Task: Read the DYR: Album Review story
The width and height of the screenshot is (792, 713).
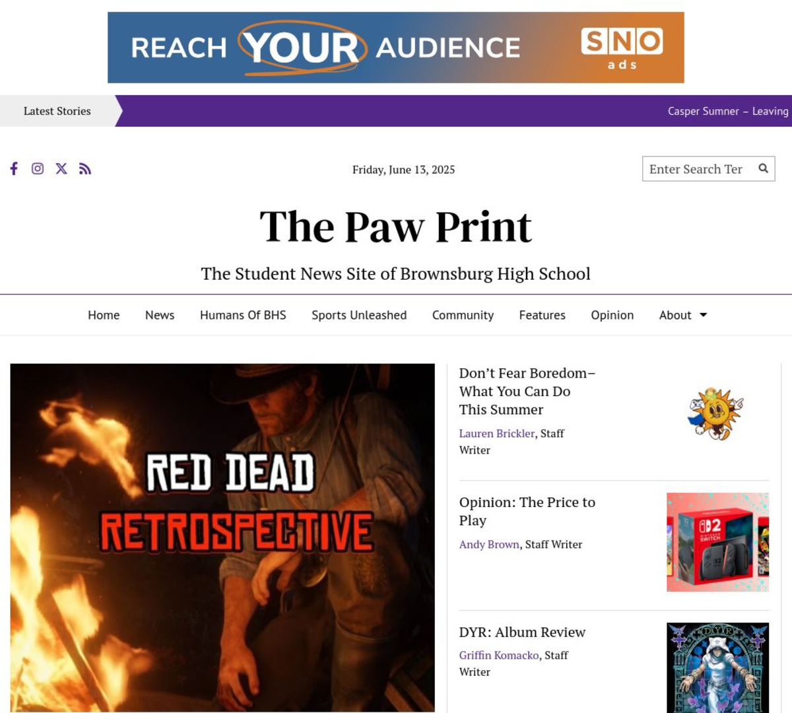Action: [x=522, y=632]
